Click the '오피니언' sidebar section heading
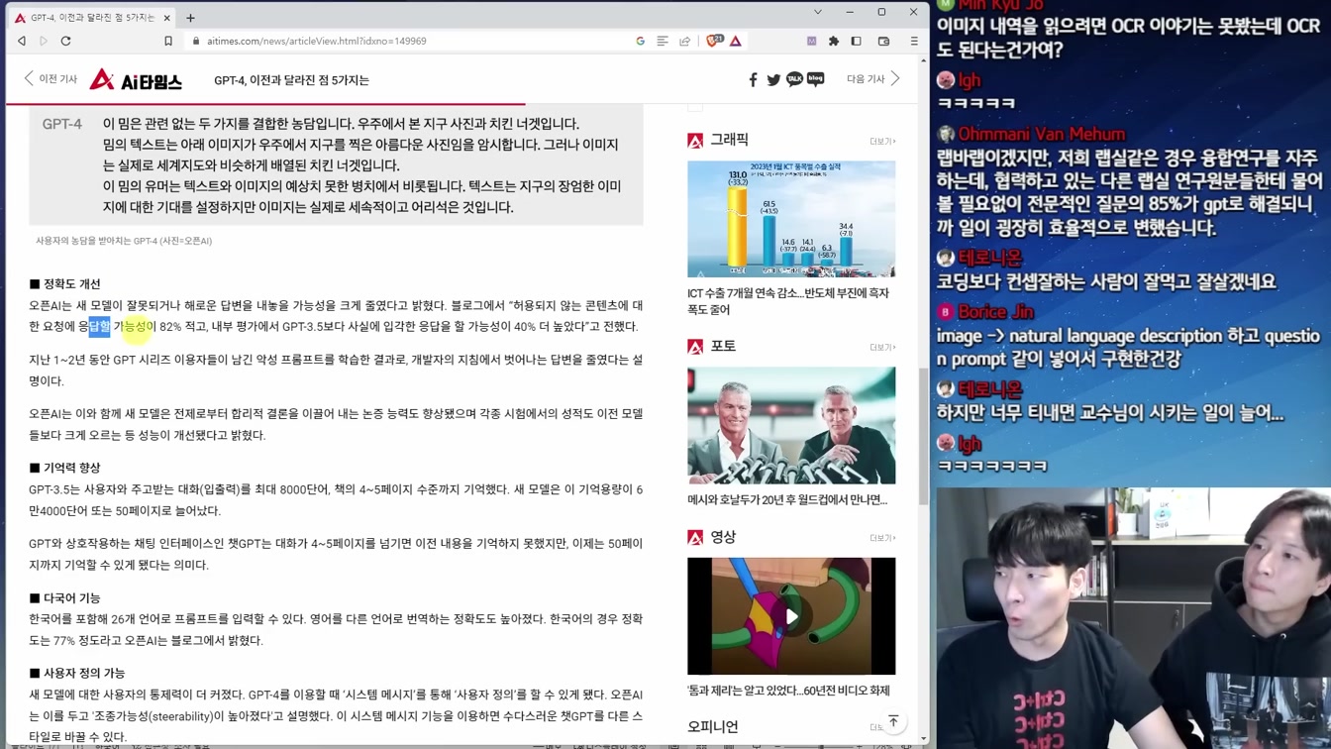 (x=713, y=727)
